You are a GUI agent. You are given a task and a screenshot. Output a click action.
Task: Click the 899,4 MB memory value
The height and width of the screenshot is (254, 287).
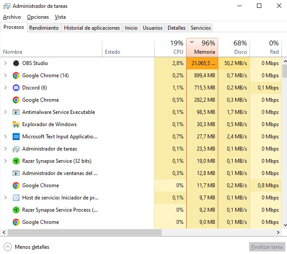tap(205, 76)
